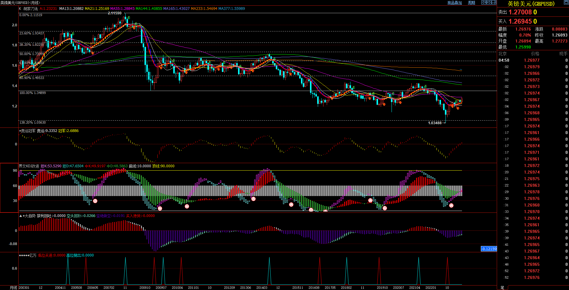Click the 2.11598 high price label

115,13
